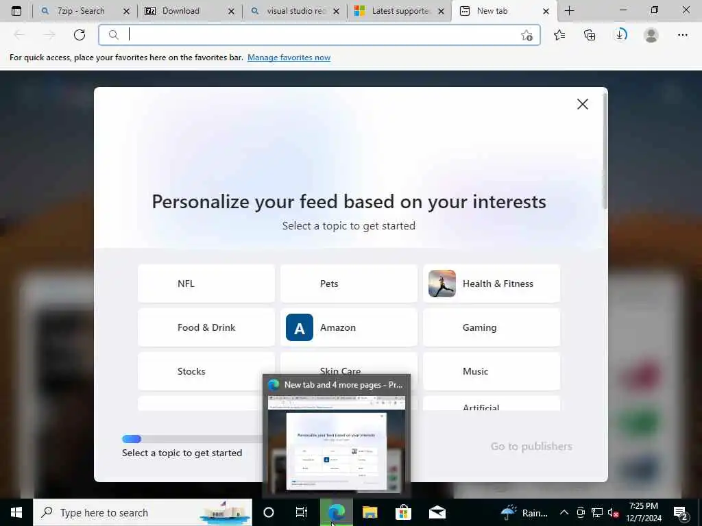Select the Pets topic
Viewport: 702px width, 526px height.
tap(349, 284)
